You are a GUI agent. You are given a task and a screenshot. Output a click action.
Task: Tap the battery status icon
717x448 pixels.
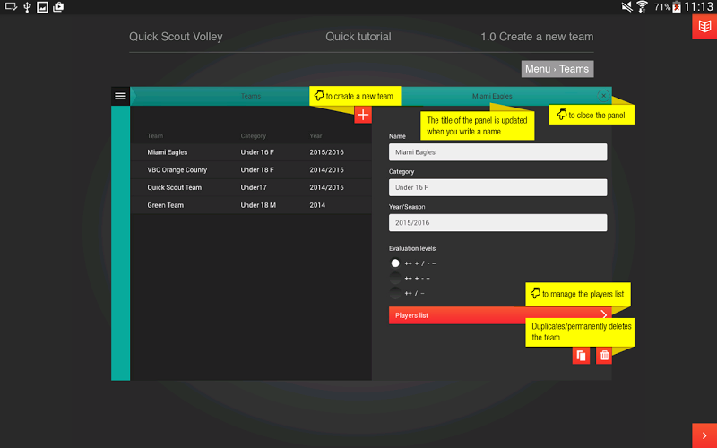(677, 6)
